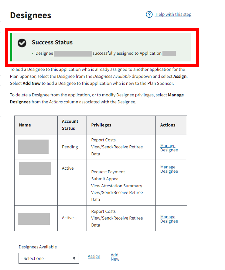The image size is (225, 270).
Task: Manage Designee with Request Payment privileges
Action: 169,169
